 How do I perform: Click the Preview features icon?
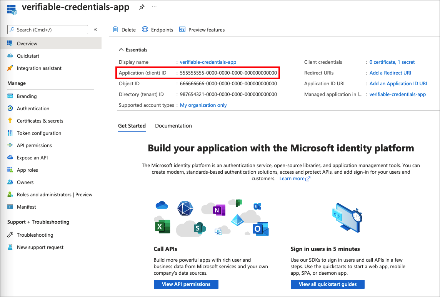(182, 30)
